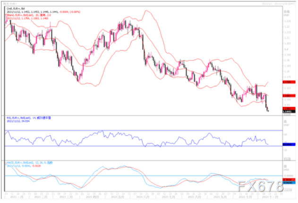
Task: Click the '2021 八月' time axis label
Action: [195, 197]
